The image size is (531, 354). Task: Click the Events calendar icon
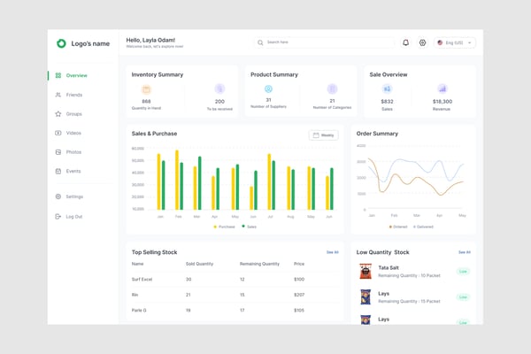(x=58, y=171)
